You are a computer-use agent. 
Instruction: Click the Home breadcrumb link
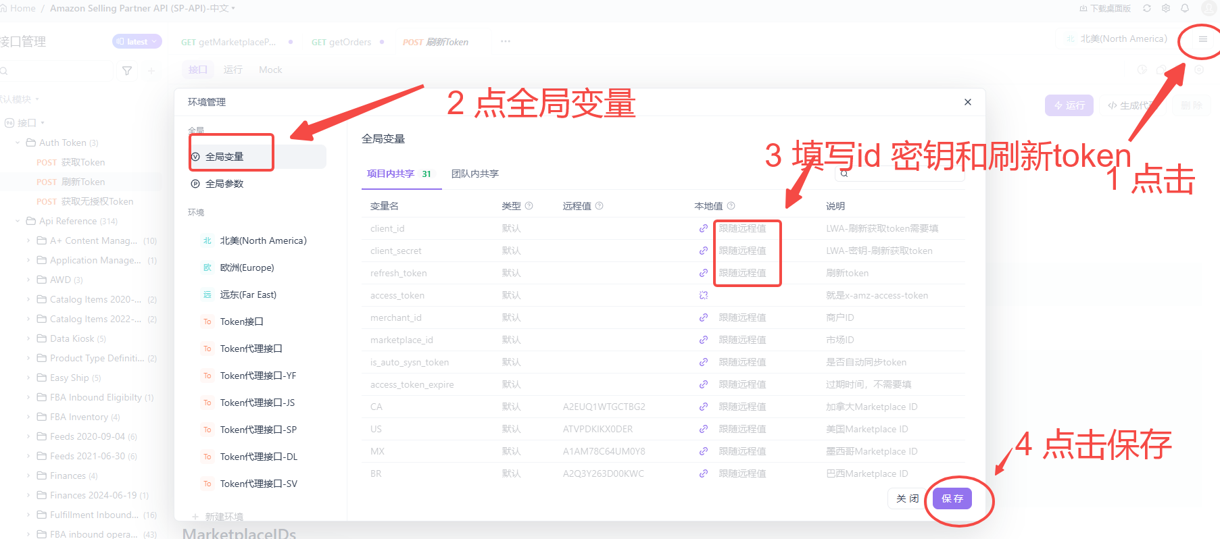(x=23, y=8)
